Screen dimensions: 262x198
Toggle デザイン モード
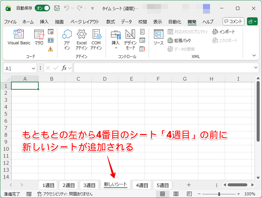pos(130,40)
